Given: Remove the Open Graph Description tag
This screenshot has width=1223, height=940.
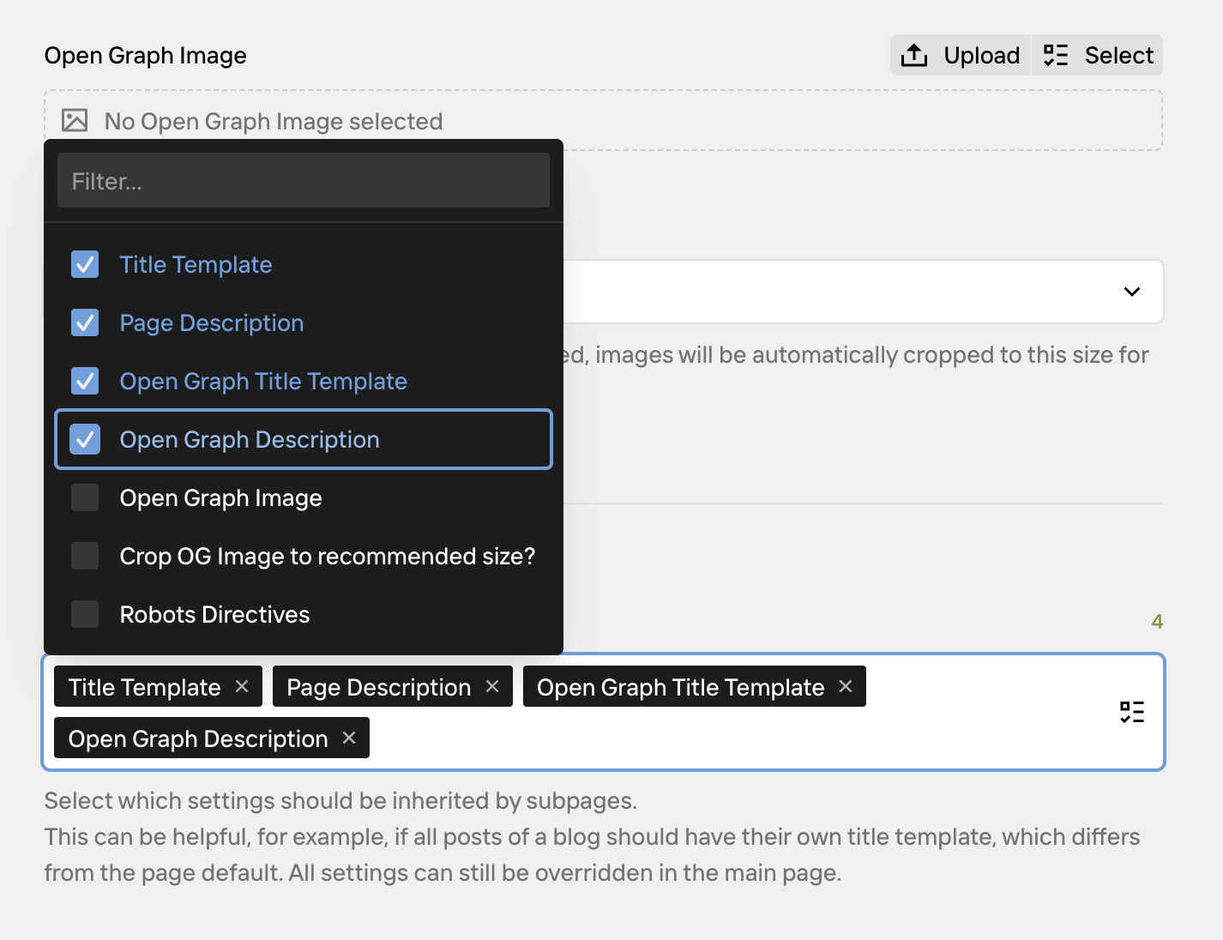Looking at the screenshot, I should coord(349,738).
